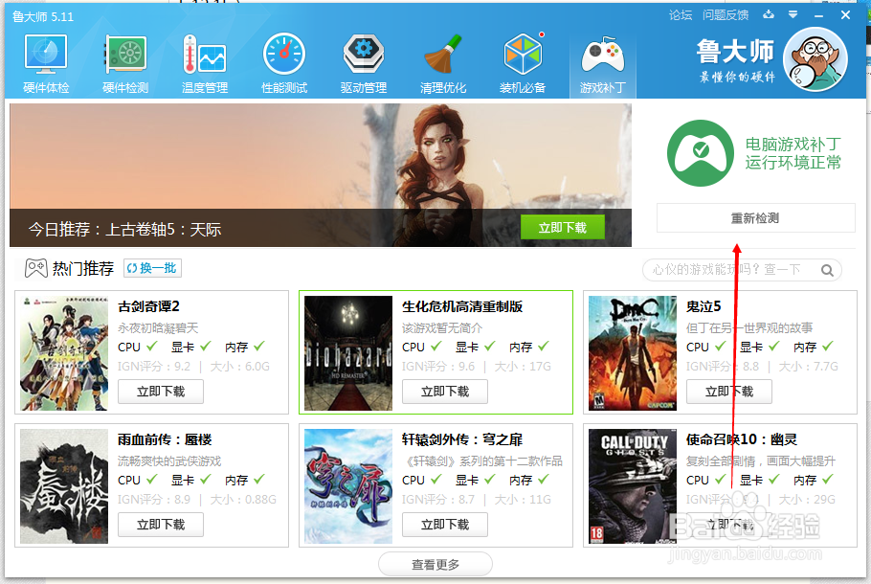Open the 生化危机高清重制版 cover thumbnail

tap(348, 353)
